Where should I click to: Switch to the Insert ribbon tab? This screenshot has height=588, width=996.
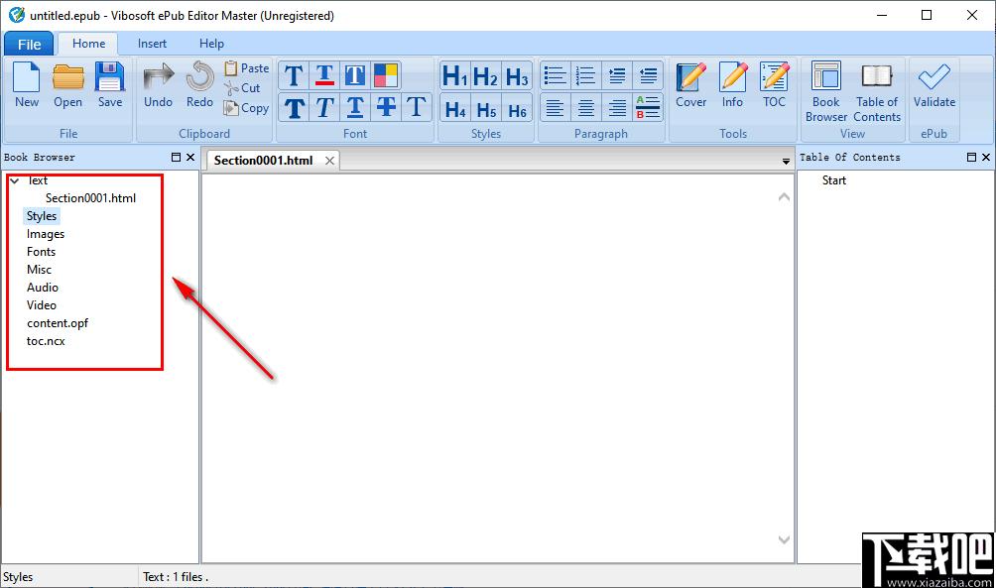152,44
